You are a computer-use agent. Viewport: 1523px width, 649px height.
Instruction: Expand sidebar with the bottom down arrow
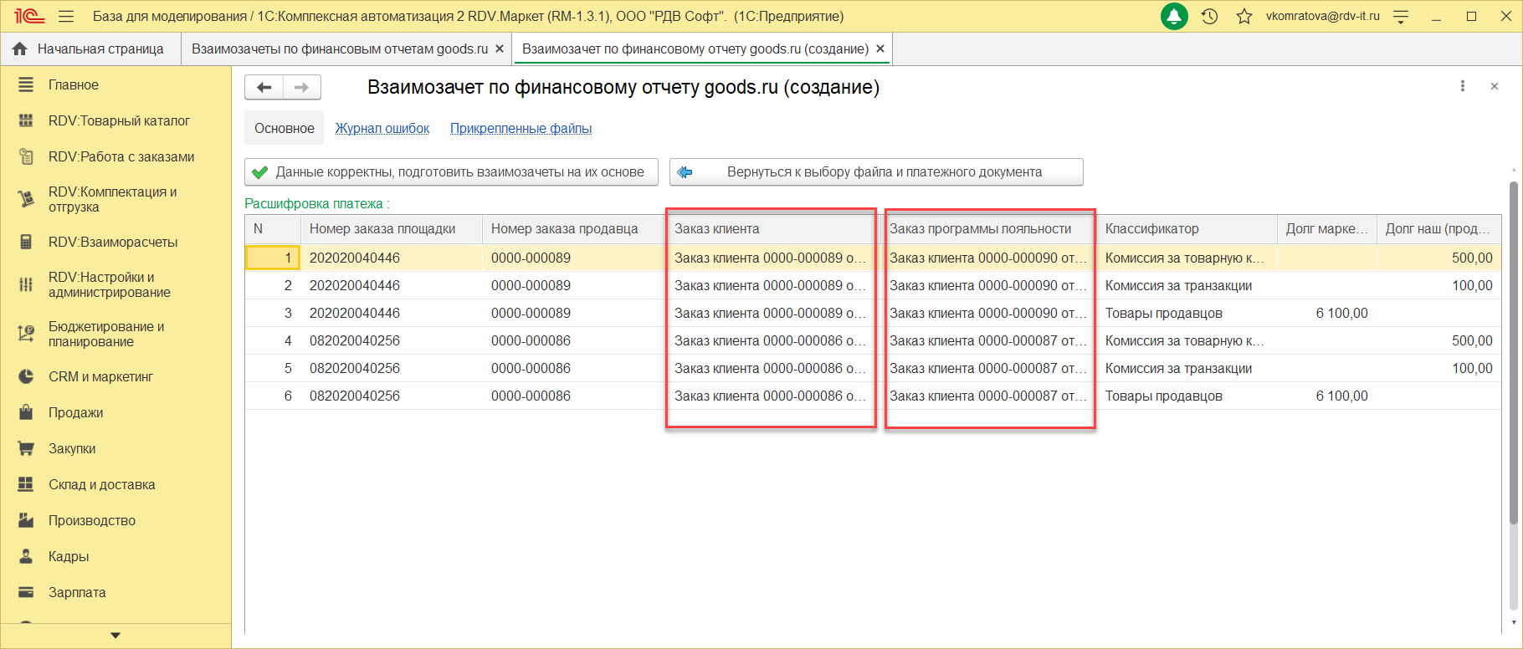click(x=115, y=636)
